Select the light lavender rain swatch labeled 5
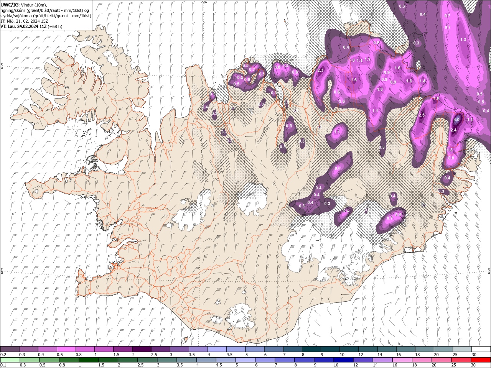The width and height of the screenshot is (491, 368). tap(245, 360)
